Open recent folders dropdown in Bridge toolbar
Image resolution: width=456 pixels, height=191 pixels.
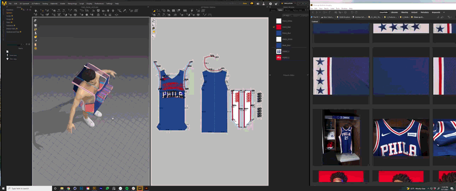pos(325,13)
